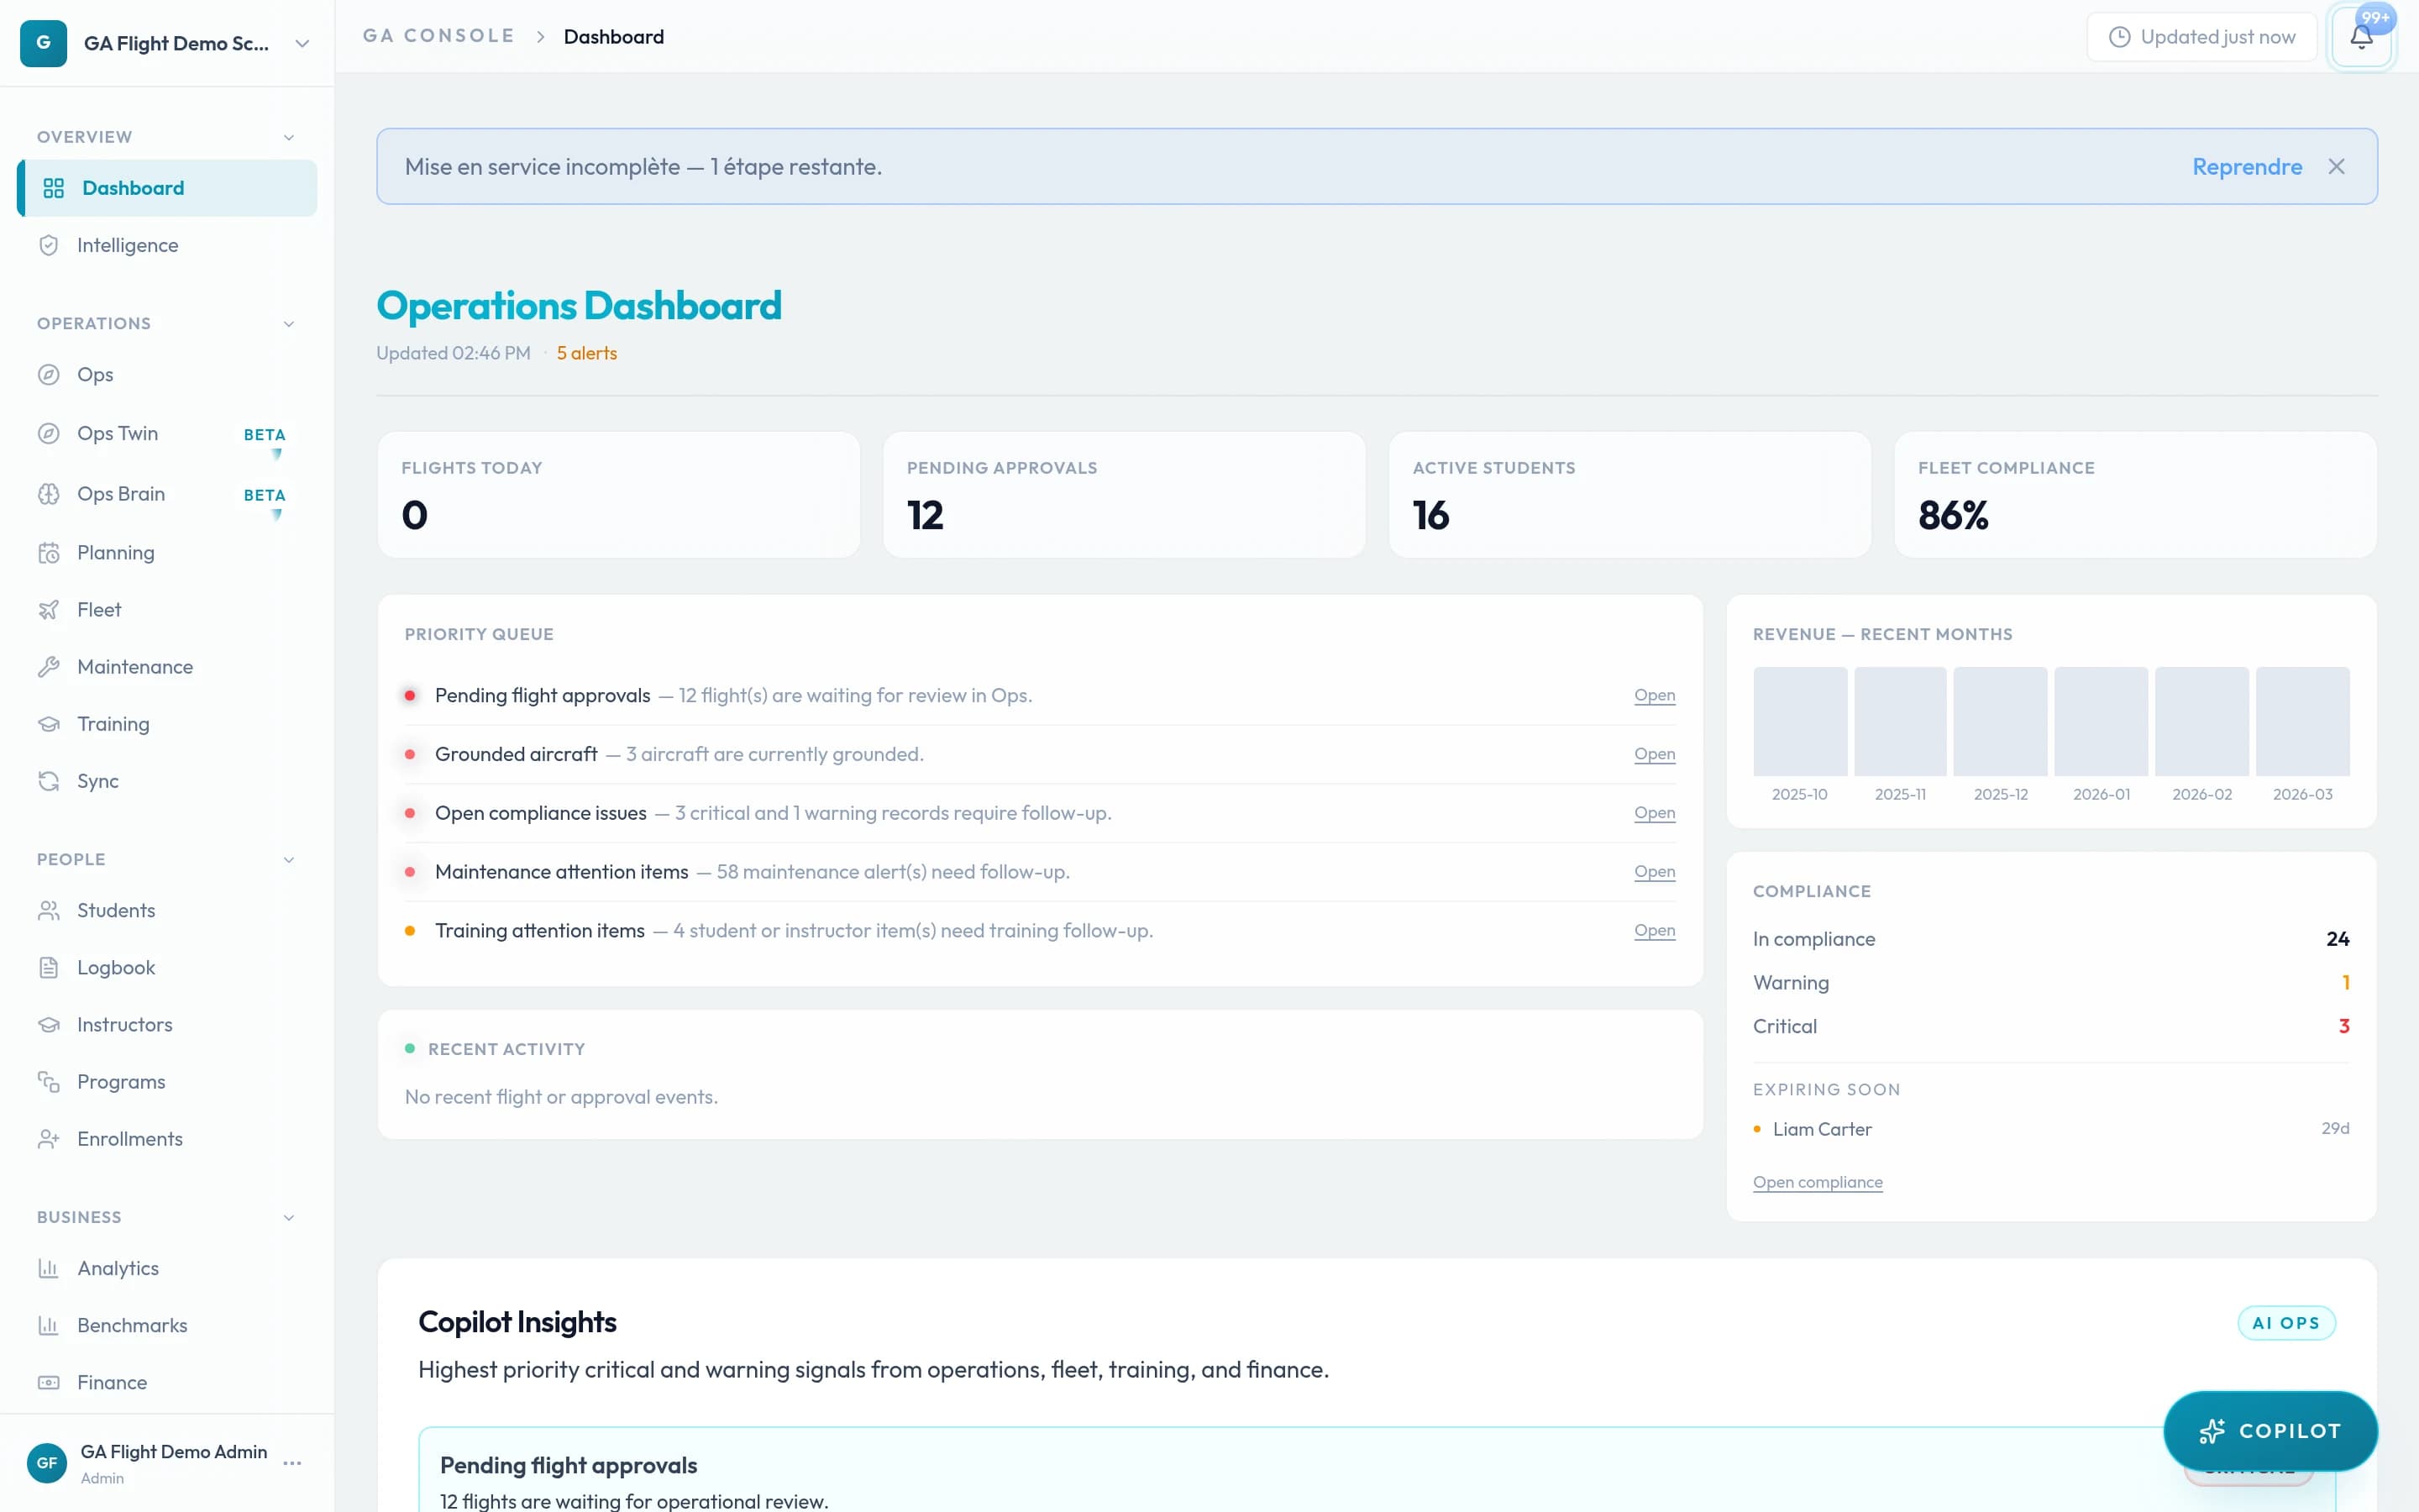
Task: Click the 2026-01 revenue bar
Action: click(2100, 722)
